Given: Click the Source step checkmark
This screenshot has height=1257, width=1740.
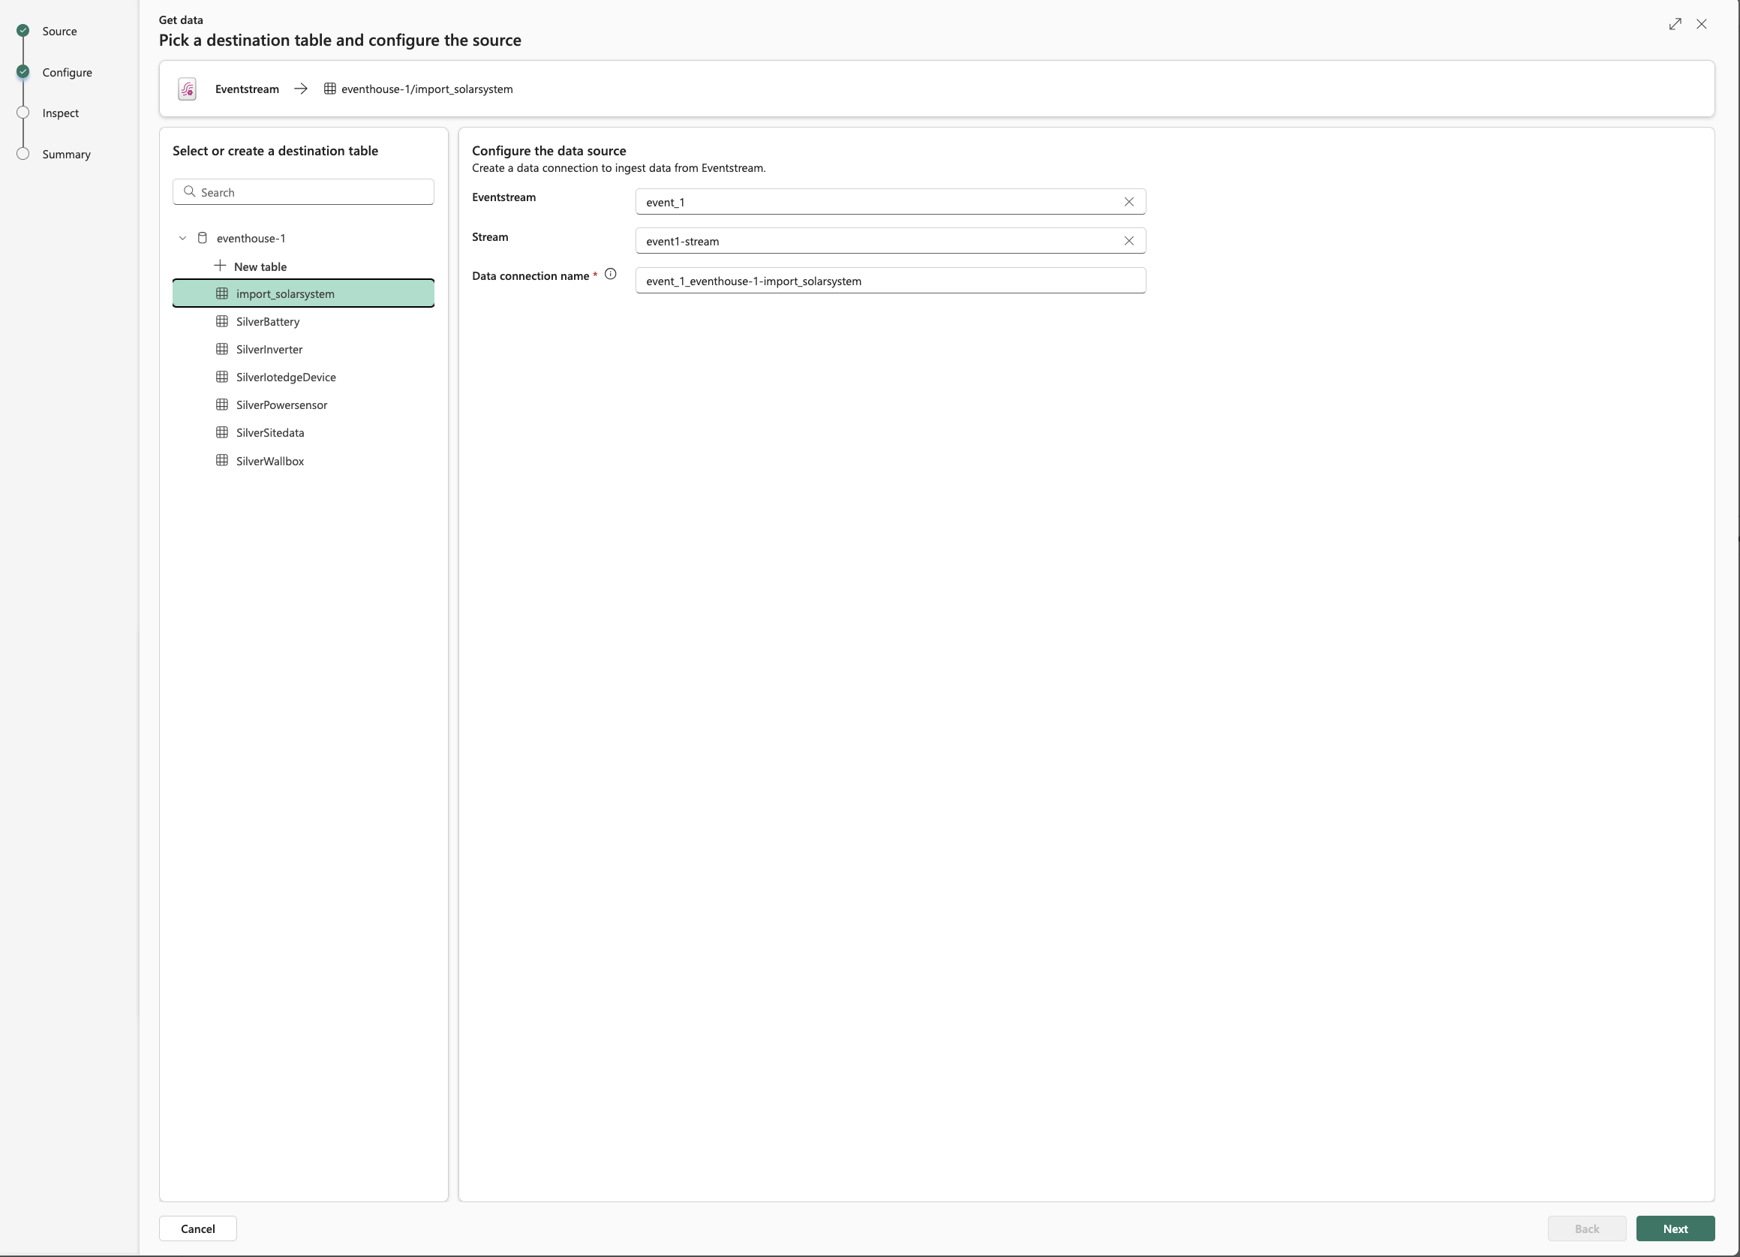Looking at the screenshot, I should [x=23, y=31].
